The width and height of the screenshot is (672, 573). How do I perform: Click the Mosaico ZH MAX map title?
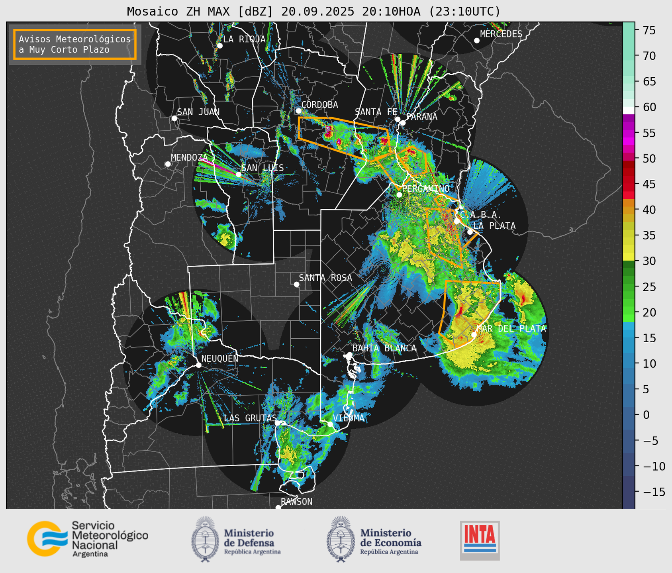click(x=313, y=11)
